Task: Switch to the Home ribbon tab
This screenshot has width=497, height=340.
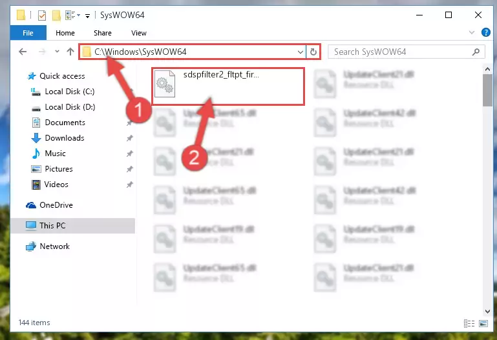Action: pos(65,33)
